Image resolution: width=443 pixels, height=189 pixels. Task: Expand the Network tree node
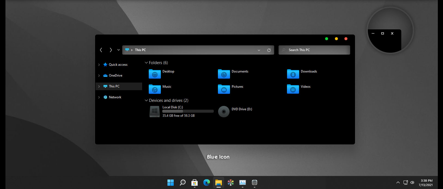click(99, 97)
